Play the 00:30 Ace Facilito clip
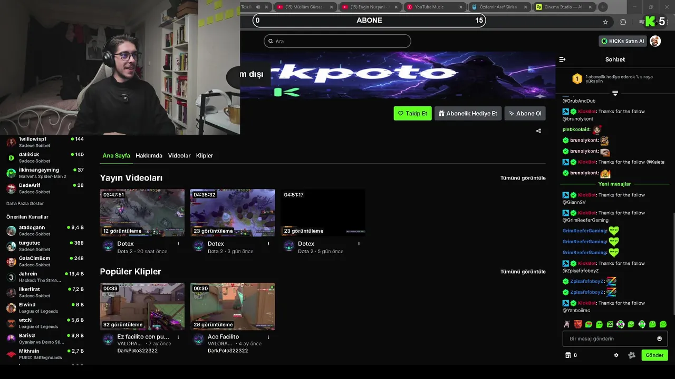 (x=233, y=306)
